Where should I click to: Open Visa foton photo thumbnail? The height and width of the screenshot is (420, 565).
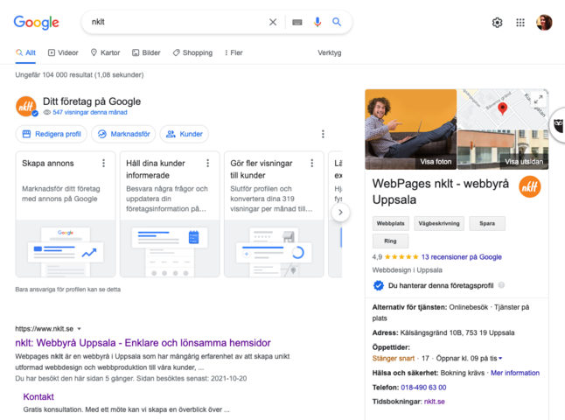411,129
